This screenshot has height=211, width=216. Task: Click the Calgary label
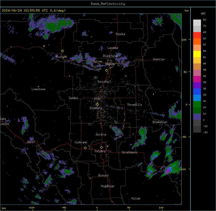100,151
